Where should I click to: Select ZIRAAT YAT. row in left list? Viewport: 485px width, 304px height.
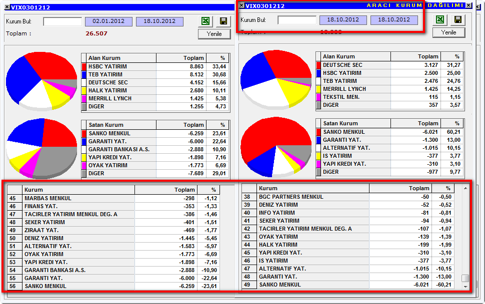coord(113,231)
